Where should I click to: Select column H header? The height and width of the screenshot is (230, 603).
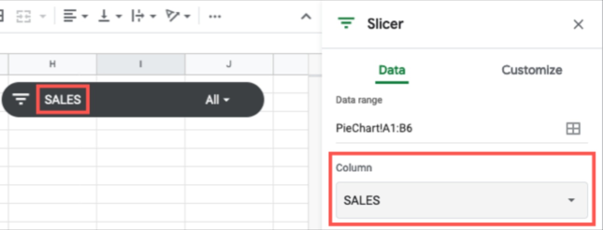[x=52, y=65]
